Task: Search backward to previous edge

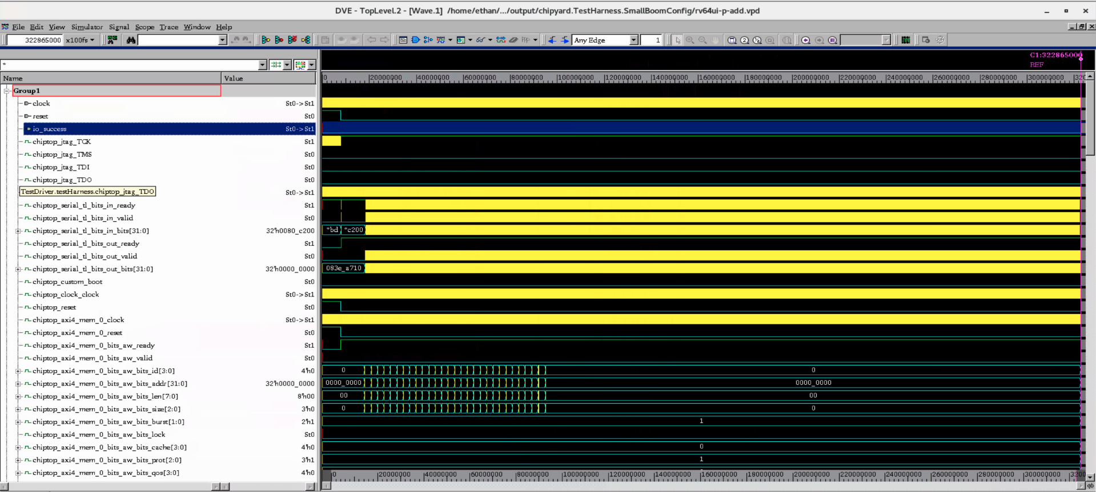Action: [552, 40]
